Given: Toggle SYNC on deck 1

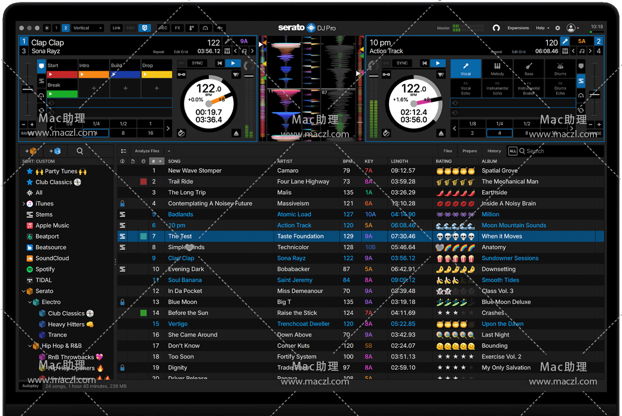Looking at the screenshot, I should pos(197,63).
